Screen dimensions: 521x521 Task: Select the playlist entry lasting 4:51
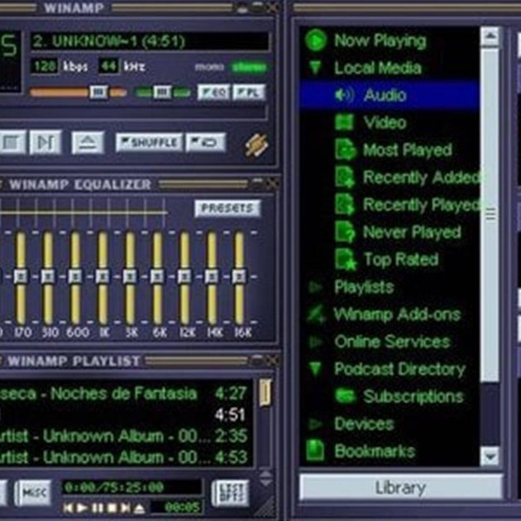tap(123, 414)
